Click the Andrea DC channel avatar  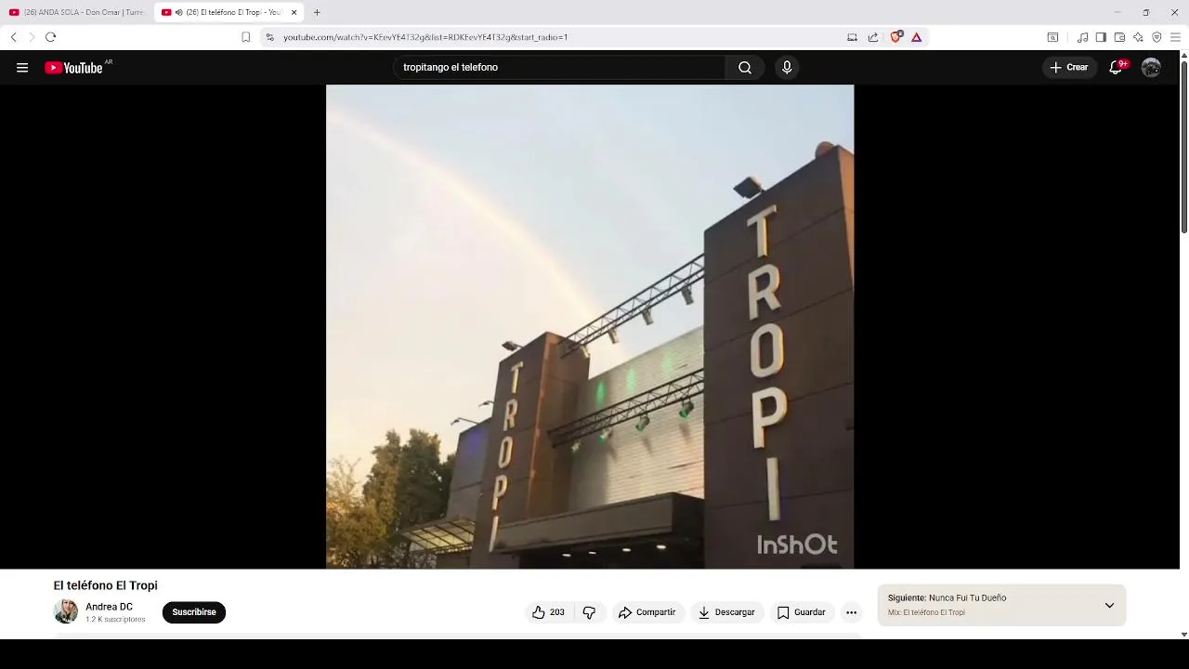[x=66, y=611]
